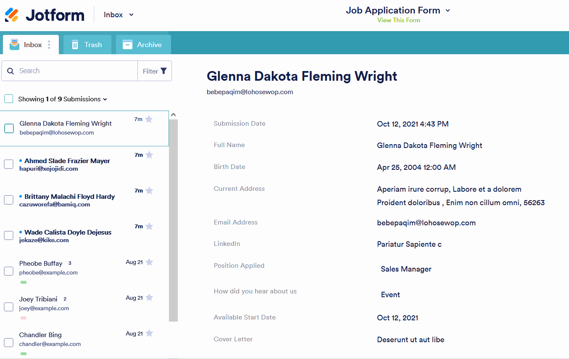
Task: Click into the Search submissions field
Action: 76,71
